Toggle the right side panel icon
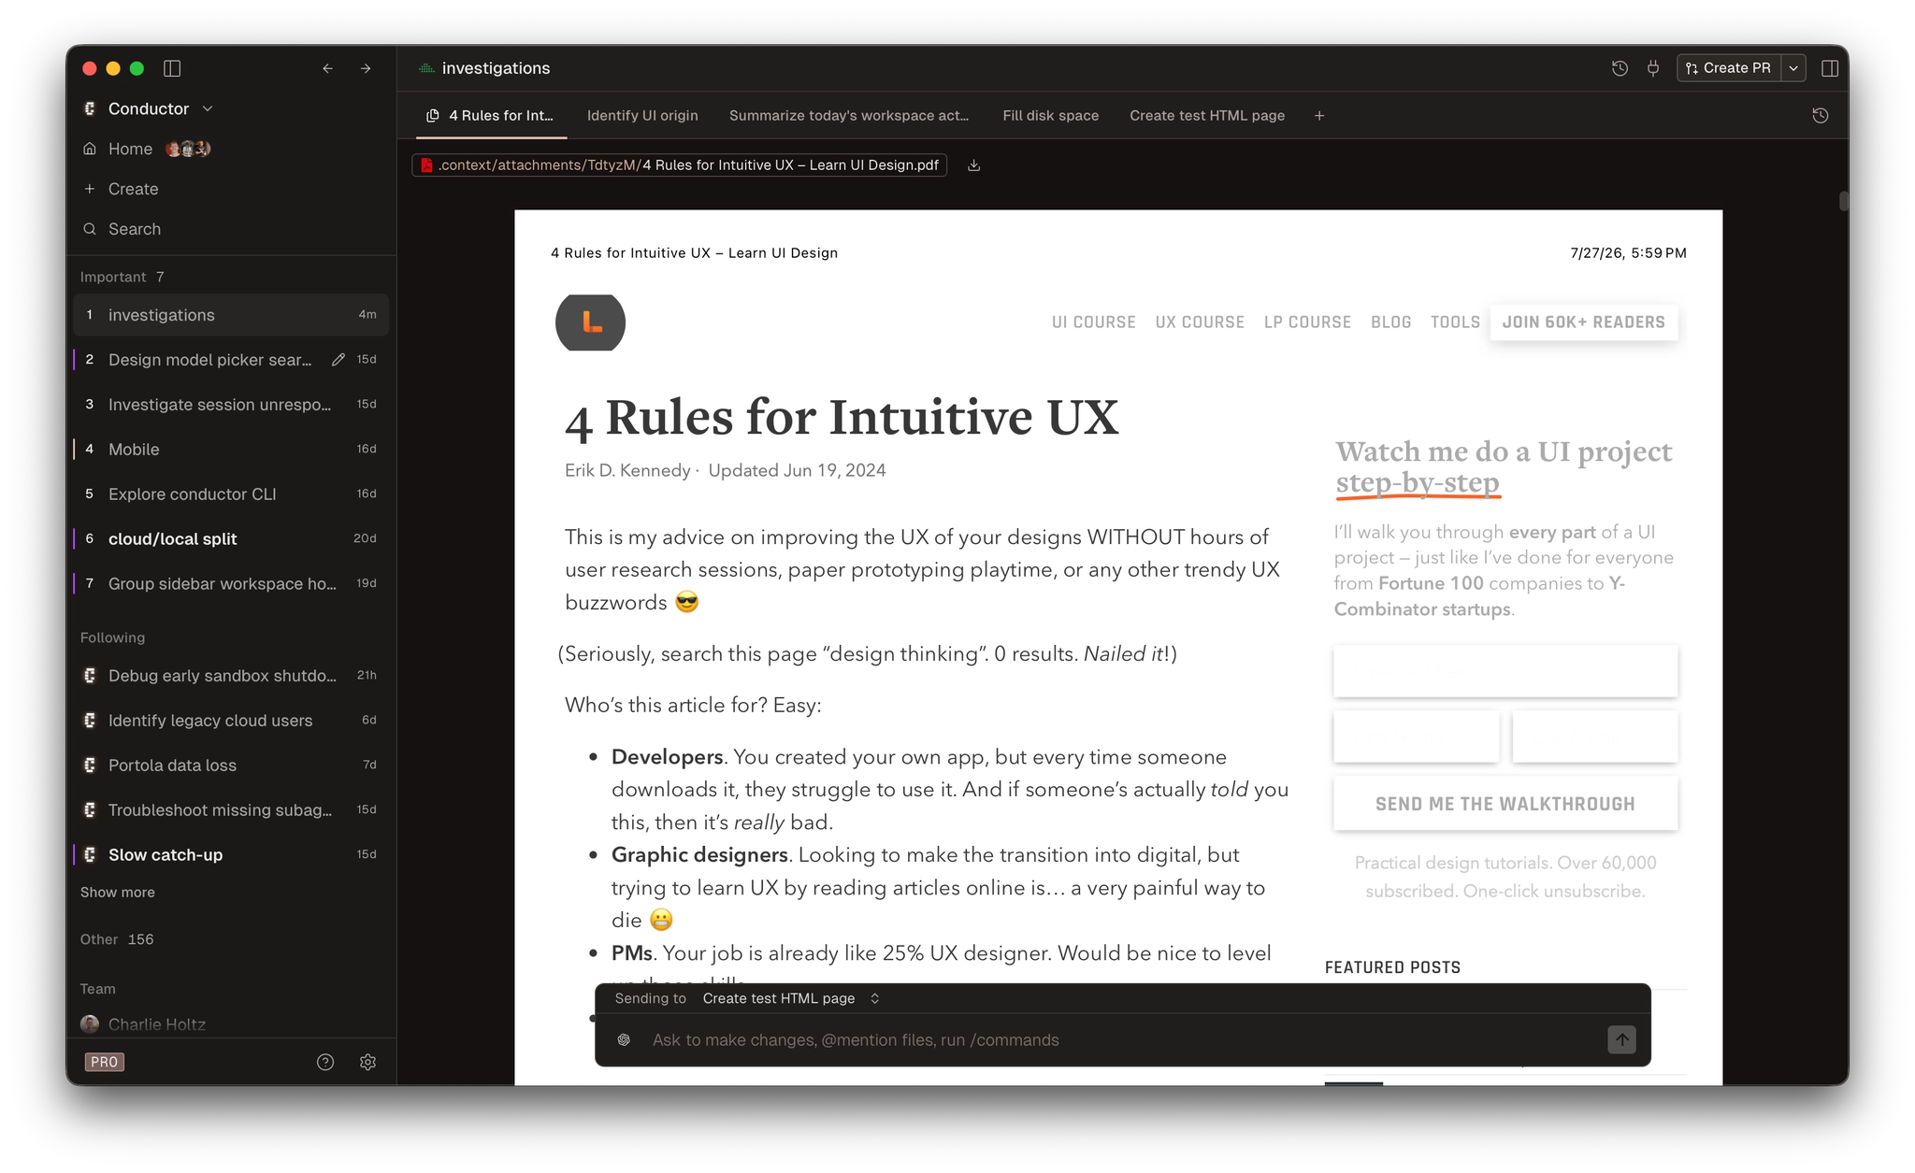Image resolution: width=1915 pixels, height=1173 pixels. [1830, 68]
